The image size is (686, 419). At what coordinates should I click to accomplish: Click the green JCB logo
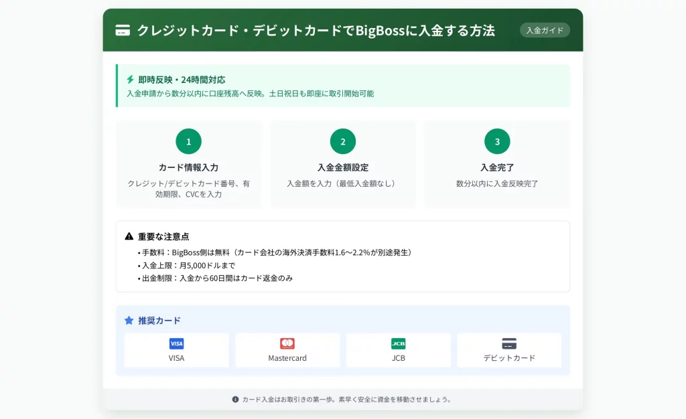tap(398, 344)
